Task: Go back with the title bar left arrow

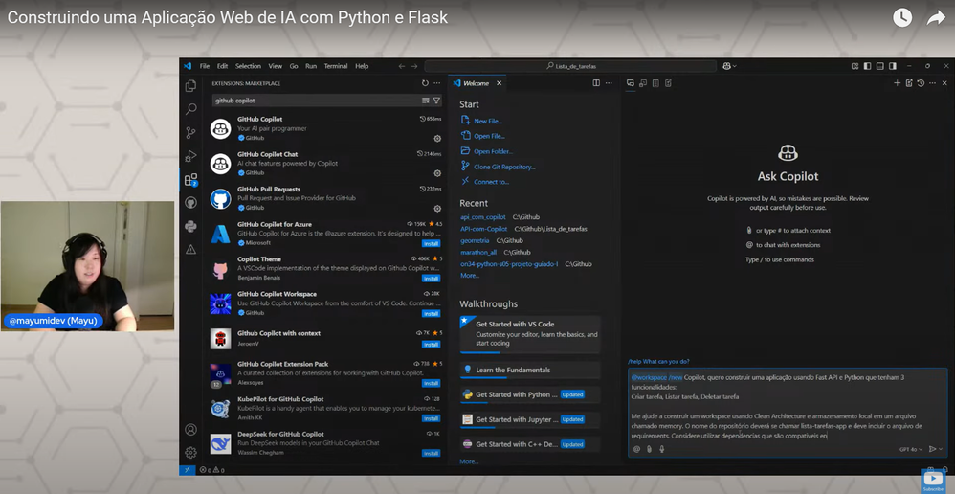Action: 402,66
